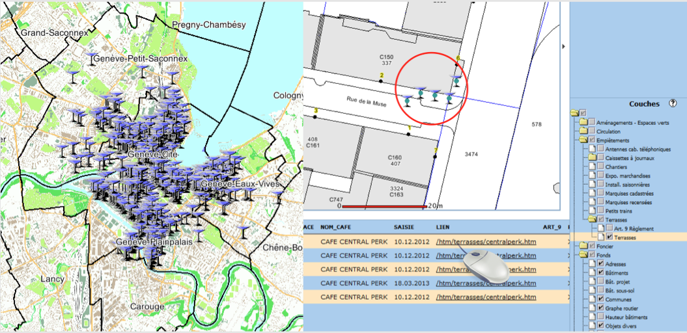Screen dimensions: 687x333
Task: Collapse the side panel with arrow handle
Action: (x=563, y=47)
